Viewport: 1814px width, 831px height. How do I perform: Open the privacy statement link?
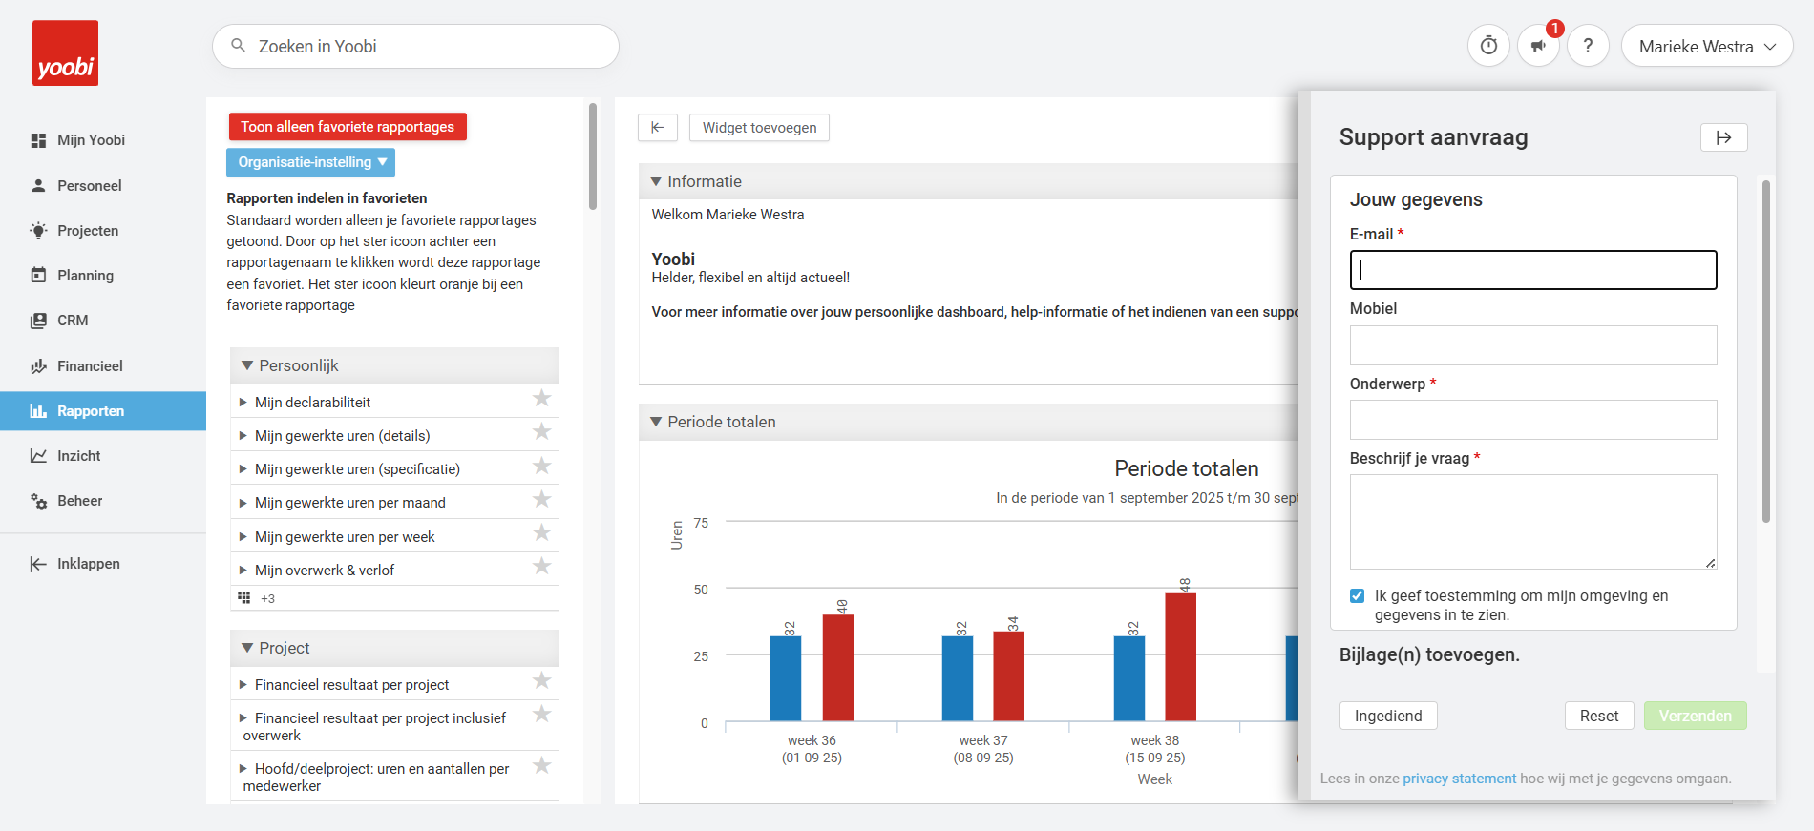click(x=1459, y=779)
